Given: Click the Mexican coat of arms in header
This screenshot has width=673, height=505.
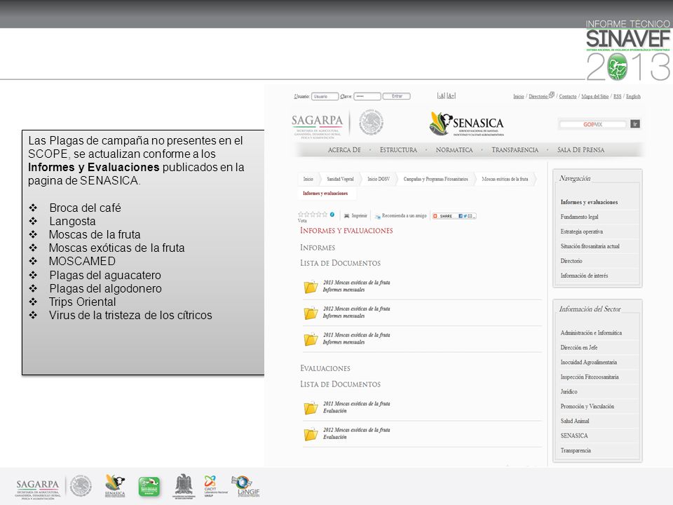Looking at the screenshot, I should (371, 122).
